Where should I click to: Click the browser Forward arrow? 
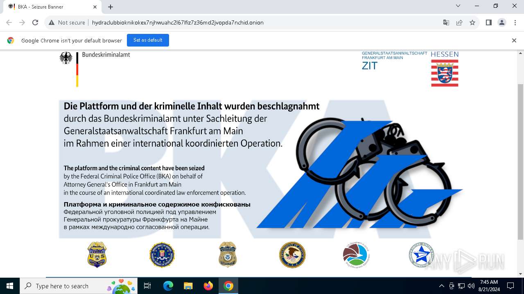click(x=22, y=22)
